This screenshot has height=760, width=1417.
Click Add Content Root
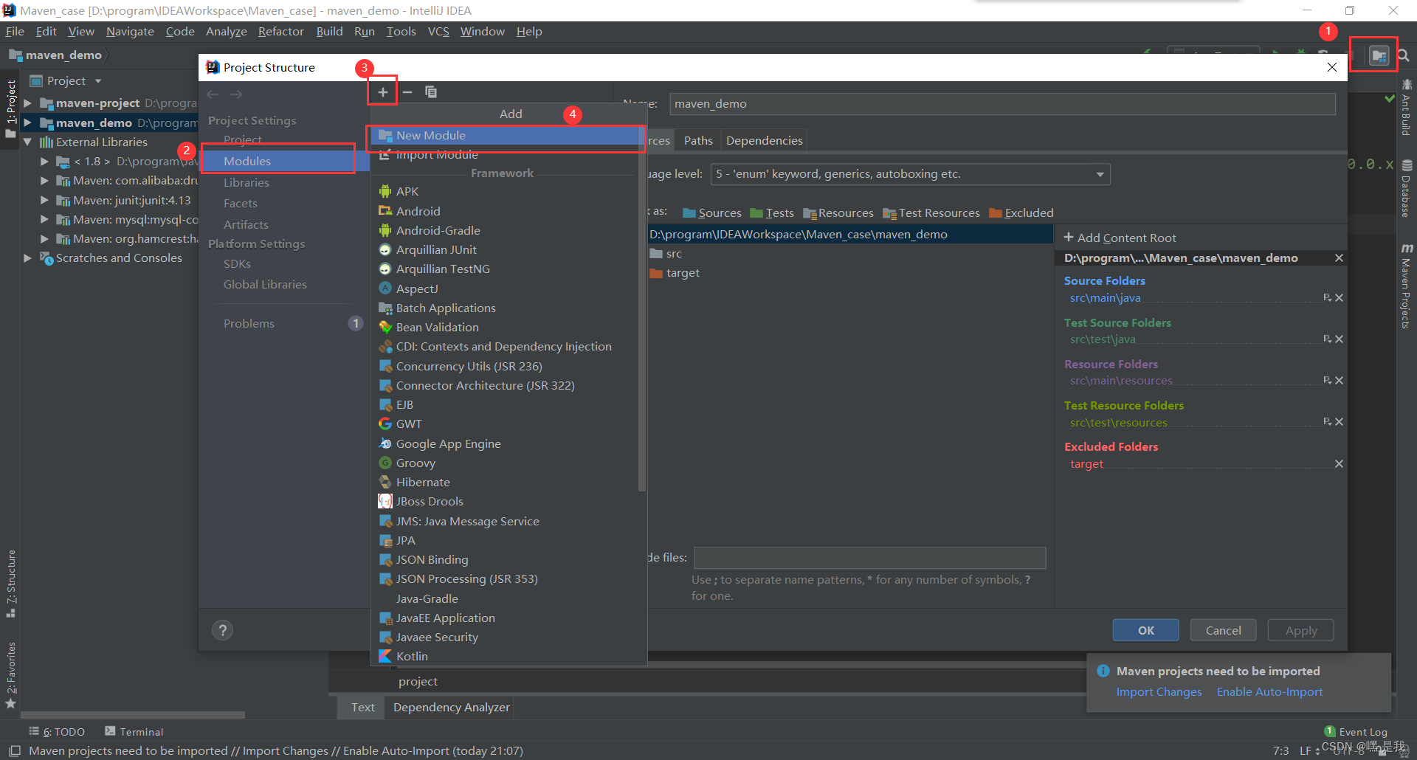pos(1120,238)
